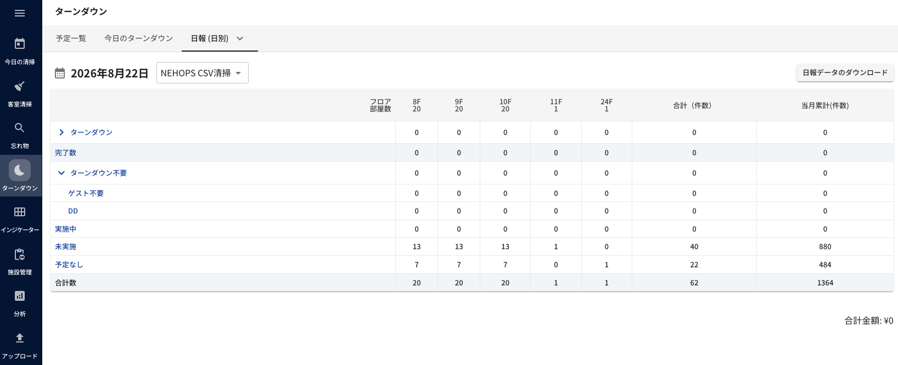Expand the ターンダウン row chevron
Image resolution: width=898 pixels, height=365 pixels.
coord(61,132)
